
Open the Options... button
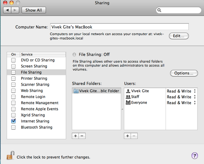point(184,73)
